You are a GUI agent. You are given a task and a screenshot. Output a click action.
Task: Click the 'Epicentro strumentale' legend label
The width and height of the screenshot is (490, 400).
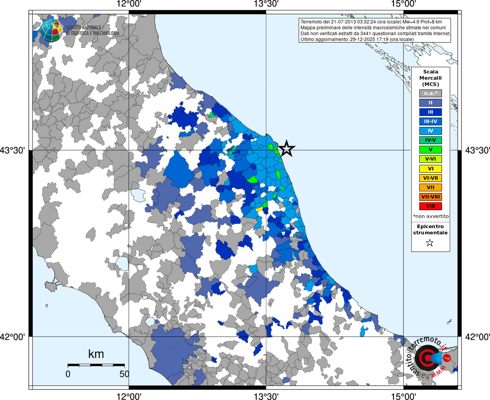[430, 230]
